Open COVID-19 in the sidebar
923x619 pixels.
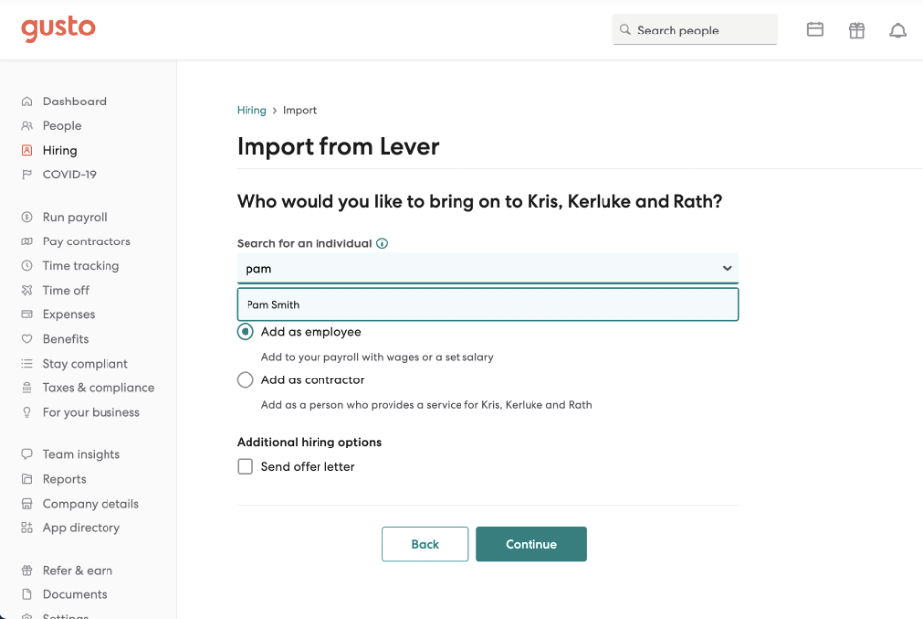pyautogui.click(x=69, y=174)
